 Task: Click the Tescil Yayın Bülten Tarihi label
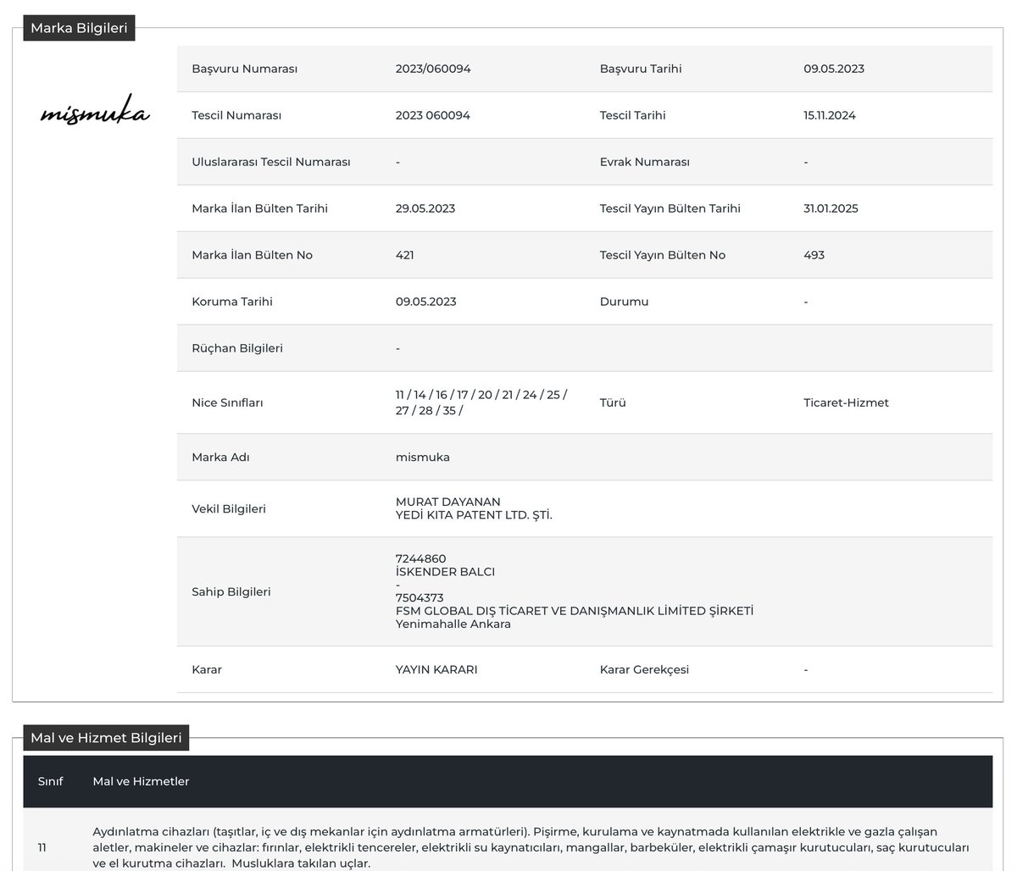tap(670, 208)
